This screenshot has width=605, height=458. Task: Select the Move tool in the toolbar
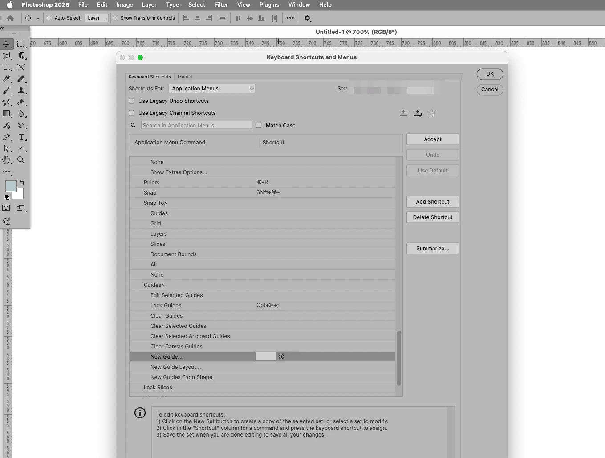click(6, 44)
